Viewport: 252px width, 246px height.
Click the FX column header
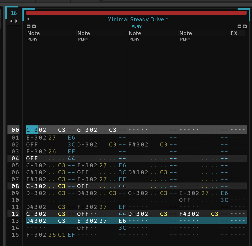click(237, 33)
